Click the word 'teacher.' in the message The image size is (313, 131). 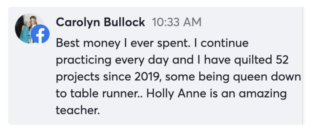click(x=78, y=110)
